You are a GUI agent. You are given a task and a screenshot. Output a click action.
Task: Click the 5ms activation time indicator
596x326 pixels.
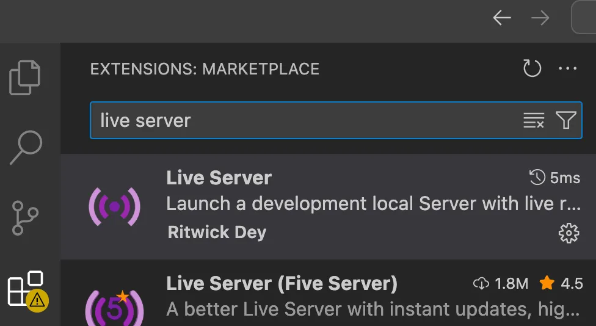point(555,178)
